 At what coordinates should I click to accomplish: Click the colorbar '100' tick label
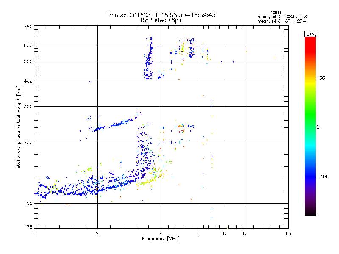coord(321,78)
